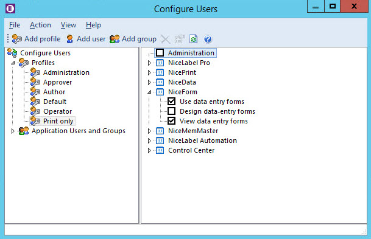Image resolution: width=371 pixels, height=239 pixels.
Task: Click the NiceForm module icon
Action: pyautogui.click(x=160, y=92)
